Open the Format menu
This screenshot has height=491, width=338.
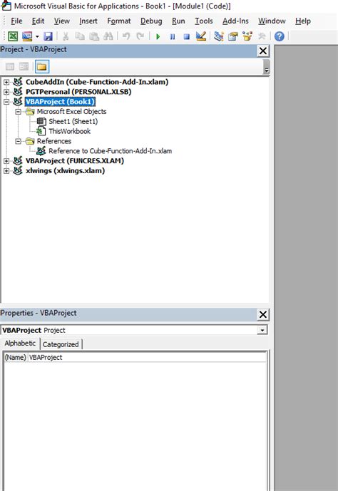[118, 21]
